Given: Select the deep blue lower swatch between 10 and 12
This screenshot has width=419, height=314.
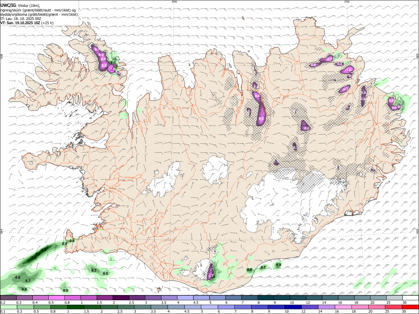Looking at the screenshot, I should pos(293,307).
